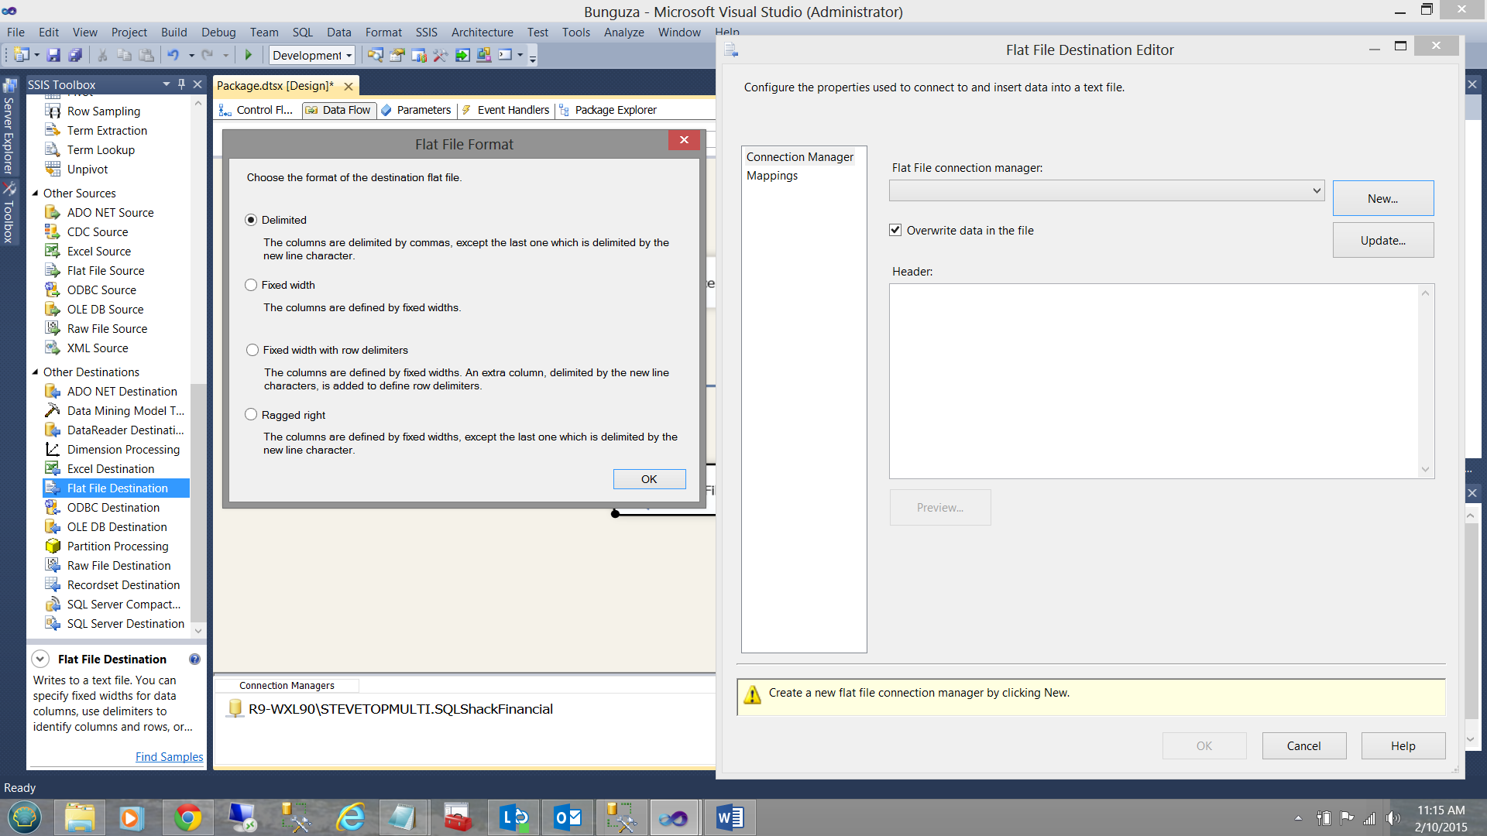Choose the Ragged right format option

point(251,415)
